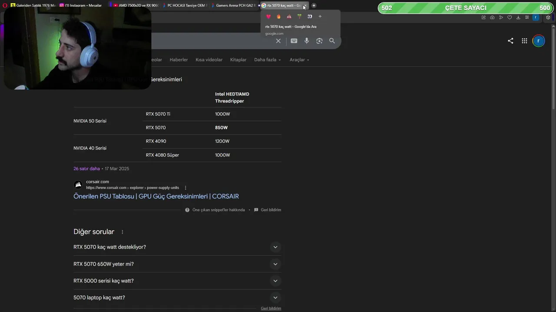This screenshot has width=556, height=312.
Task: Show 26 satır daha rows
Action: click(x=86, y=169)
